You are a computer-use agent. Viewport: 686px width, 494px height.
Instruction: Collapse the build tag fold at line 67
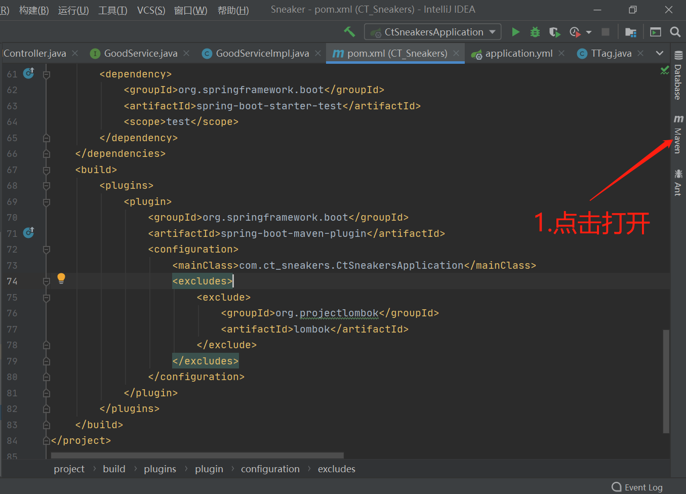coord(47,170)
